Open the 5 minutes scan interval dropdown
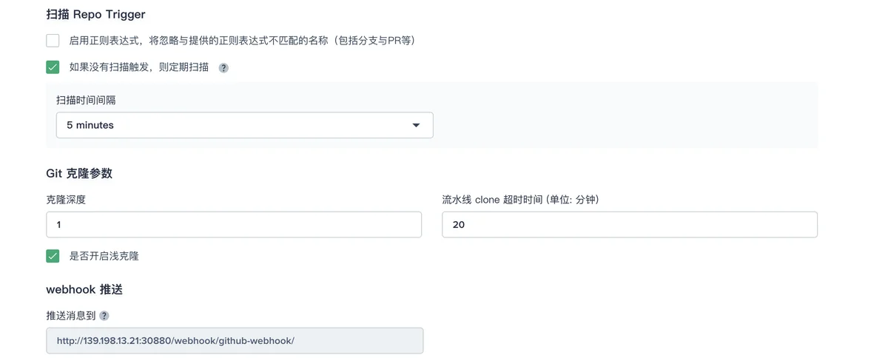The width and height of the screenshot is (888, 358). (245, 125)
